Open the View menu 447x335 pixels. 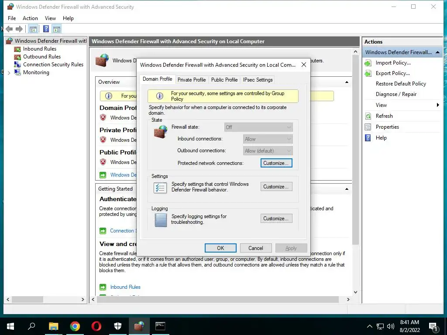(50, 18)
